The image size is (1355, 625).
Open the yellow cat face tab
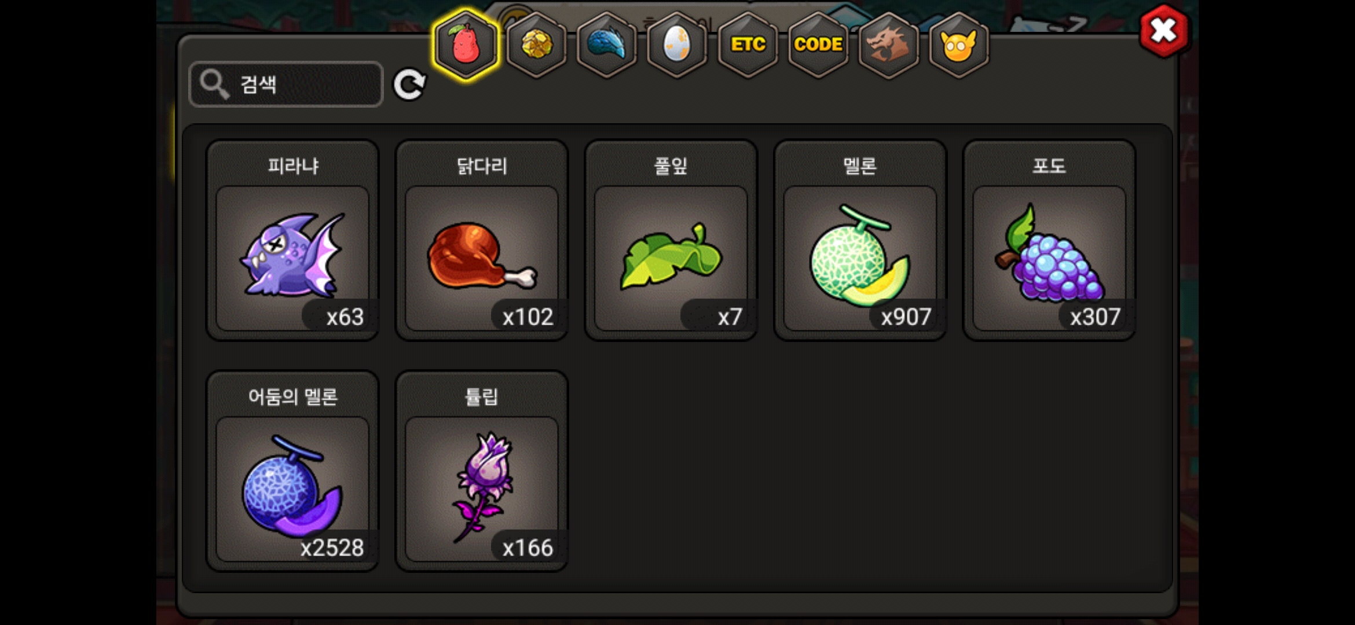[958, 45]
